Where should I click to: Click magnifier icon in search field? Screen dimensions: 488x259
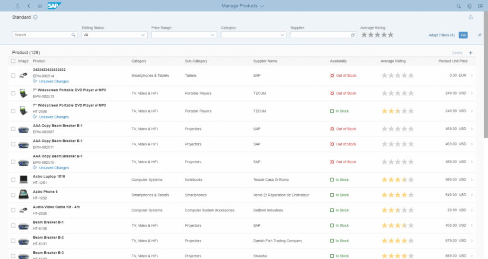(73, 35)
